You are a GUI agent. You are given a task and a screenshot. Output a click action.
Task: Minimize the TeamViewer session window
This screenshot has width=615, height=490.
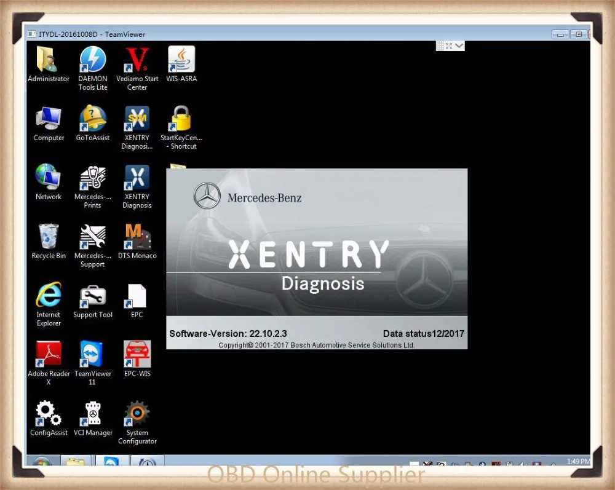click(560, 34)
